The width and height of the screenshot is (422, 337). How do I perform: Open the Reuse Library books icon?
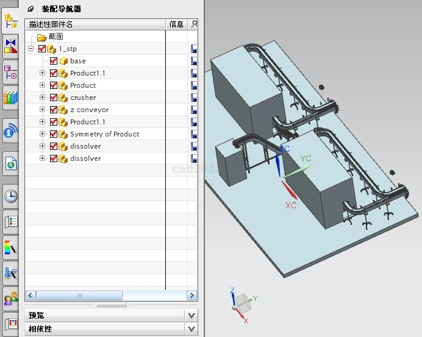tap(10, 97)
